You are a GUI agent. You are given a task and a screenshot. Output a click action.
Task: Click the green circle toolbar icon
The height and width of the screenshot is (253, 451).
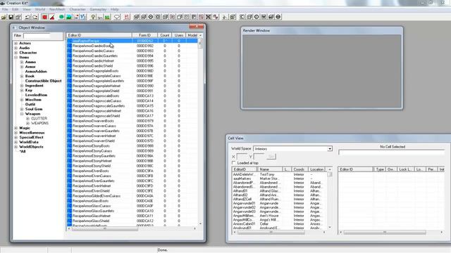click(x=61, y=17)
